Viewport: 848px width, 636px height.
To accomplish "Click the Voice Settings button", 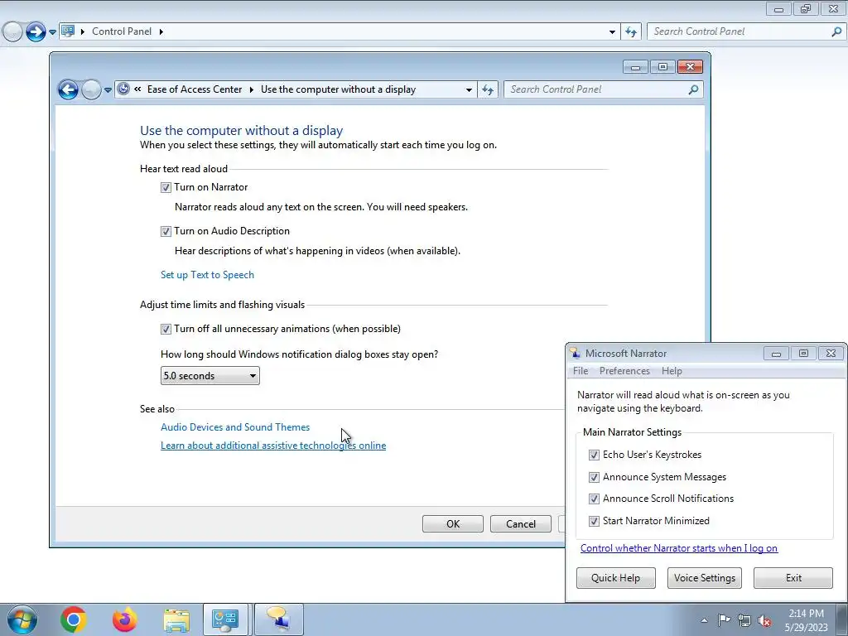I will pyautogui.click(x=704, y=577).
